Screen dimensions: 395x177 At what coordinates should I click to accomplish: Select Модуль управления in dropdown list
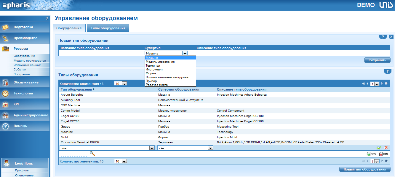point(170,62)
